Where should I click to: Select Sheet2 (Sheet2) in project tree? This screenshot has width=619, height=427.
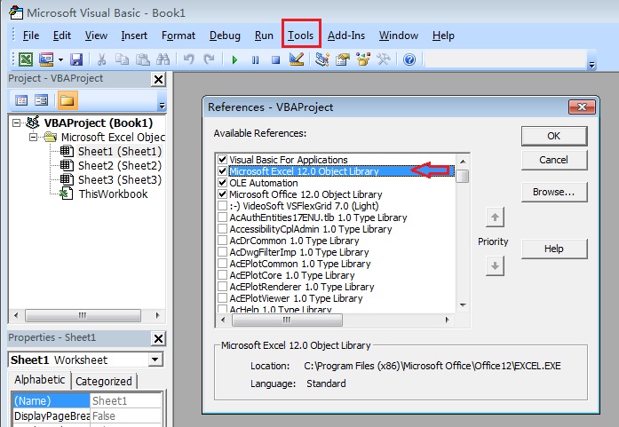pos(120,166)
